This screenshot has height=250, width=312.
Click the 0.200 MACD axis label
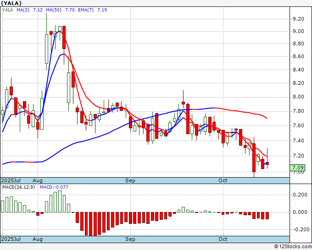click(x=300, y=195)
